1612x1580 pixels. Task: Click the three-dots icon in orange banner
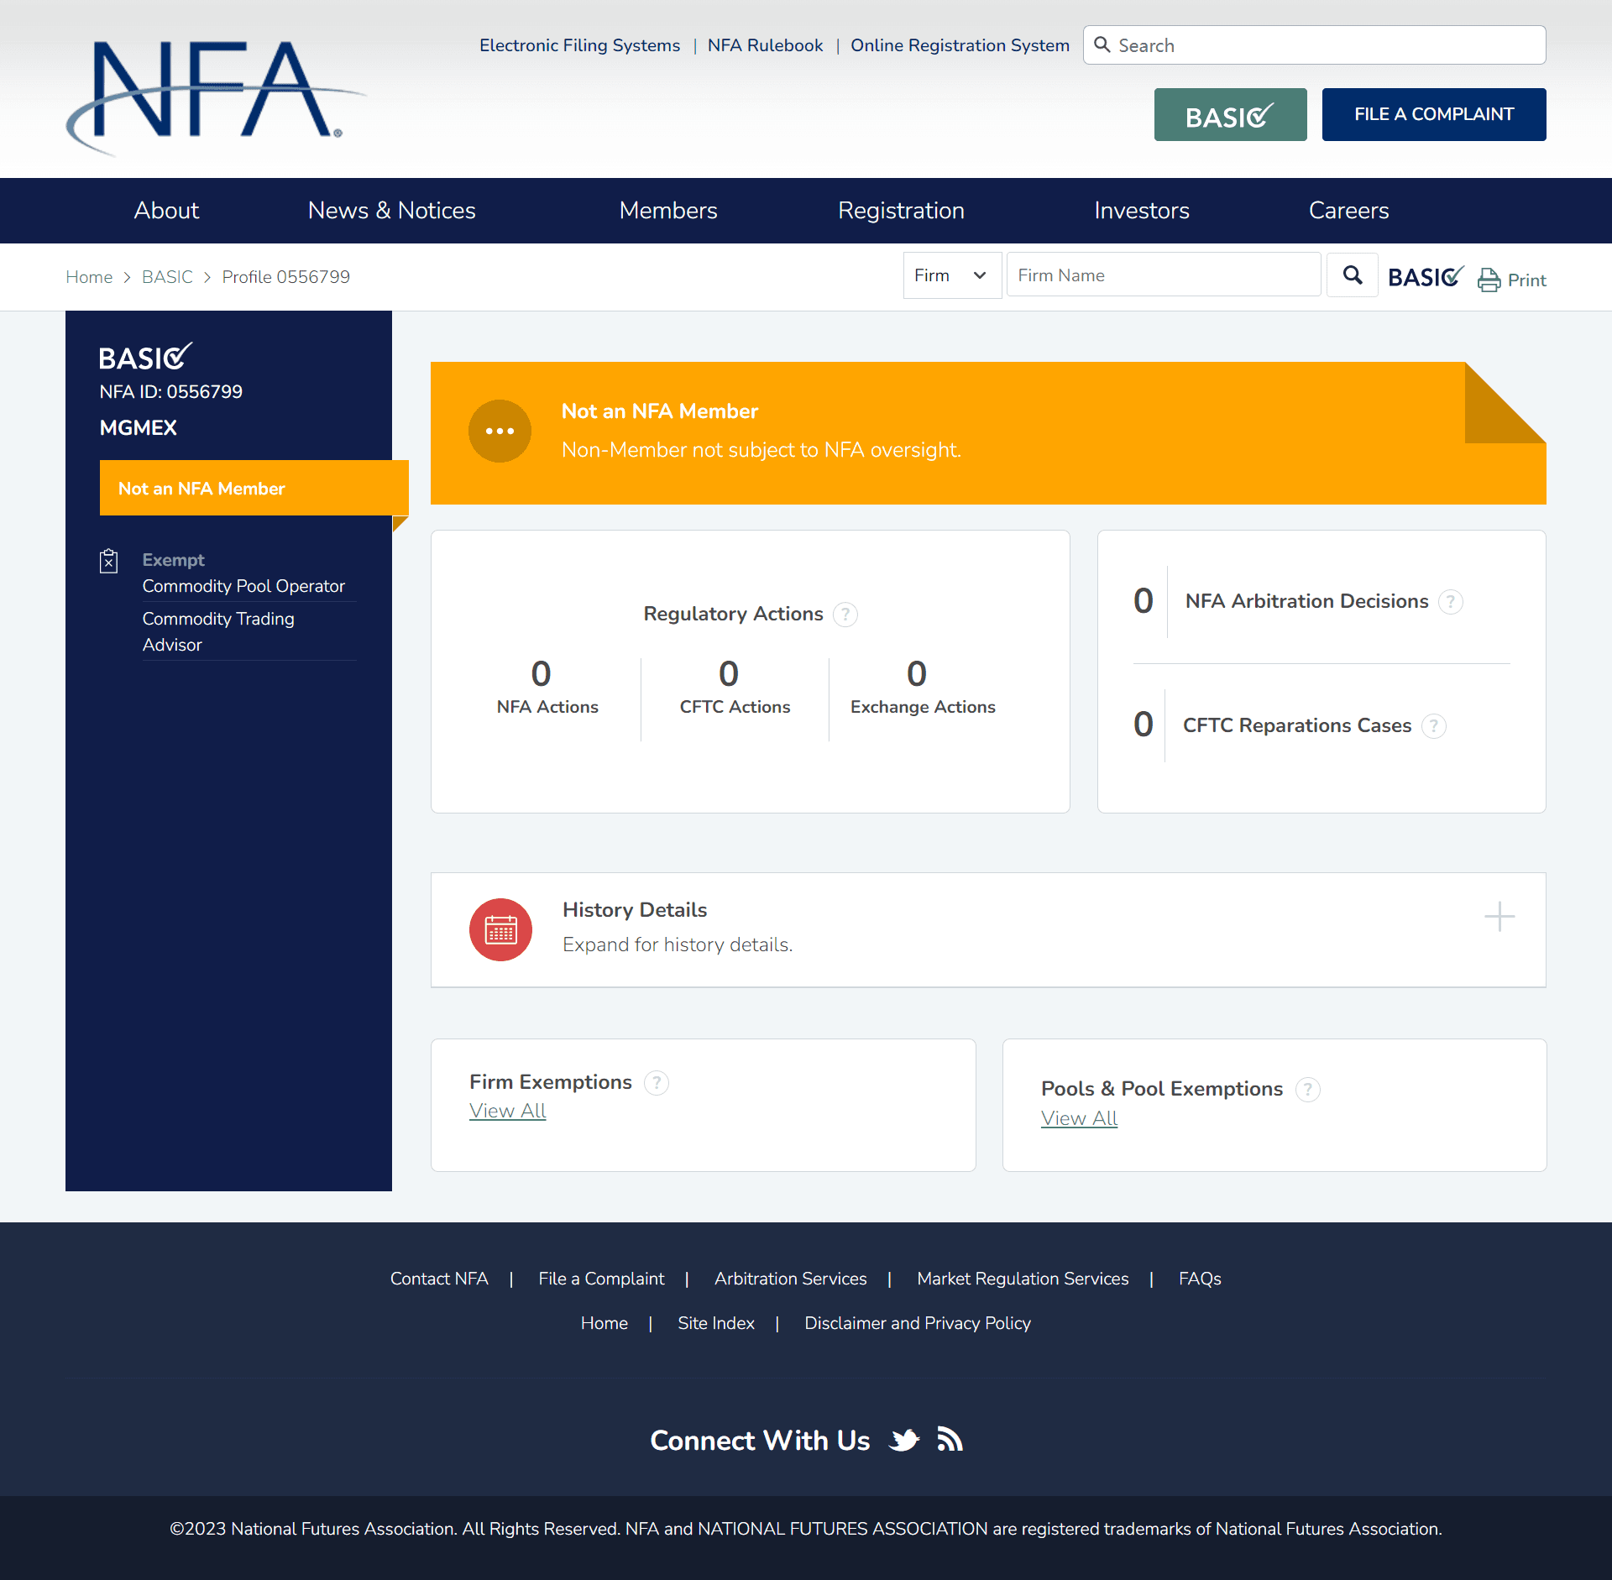pyautogui.click(x=500, y=430)
